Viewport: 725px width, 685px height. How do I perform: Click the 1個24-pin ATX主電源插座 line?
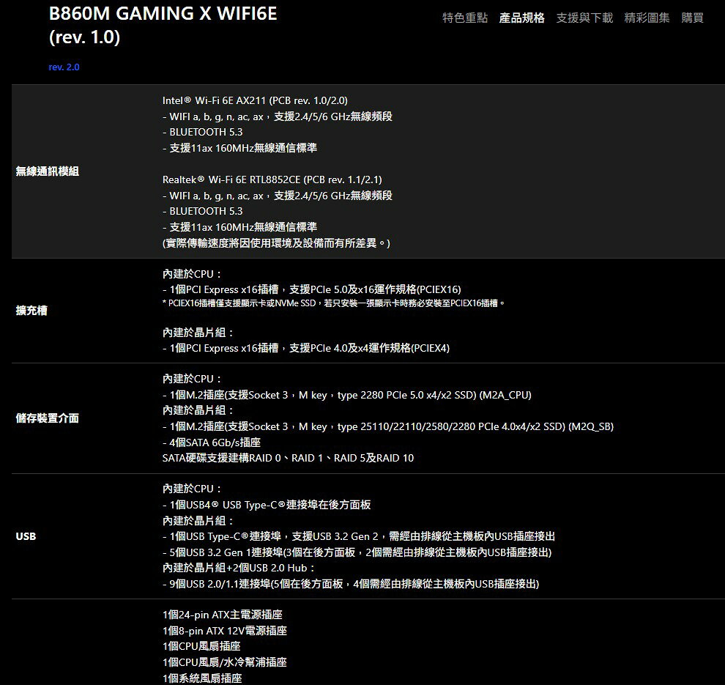(x=223, y=615)
